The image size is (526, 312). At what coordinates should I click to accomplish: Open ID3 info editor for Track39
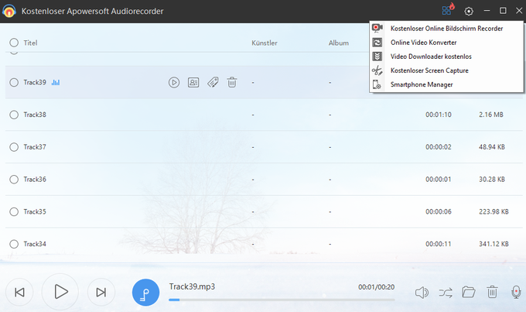pos(193,82)
